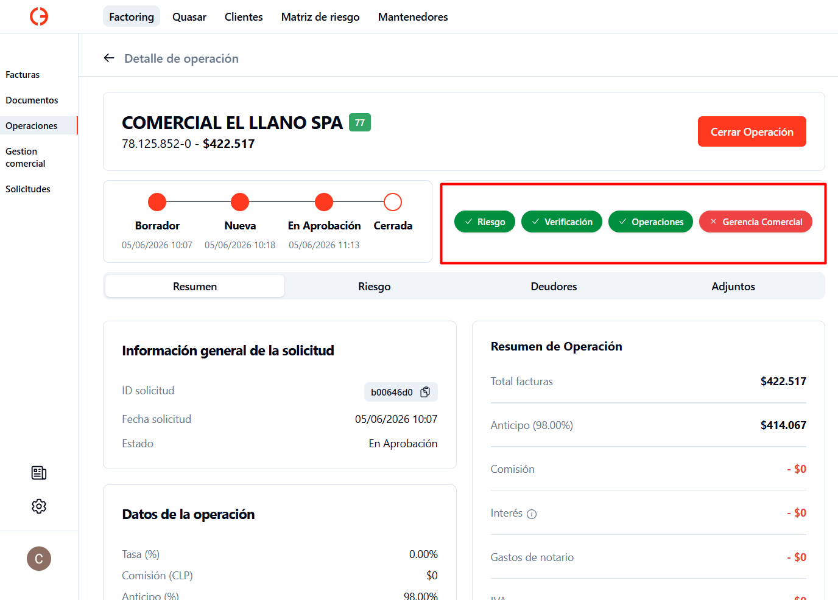
Task: Open settings gear icon
Action: pyautogui.click(x=39, y=506)
